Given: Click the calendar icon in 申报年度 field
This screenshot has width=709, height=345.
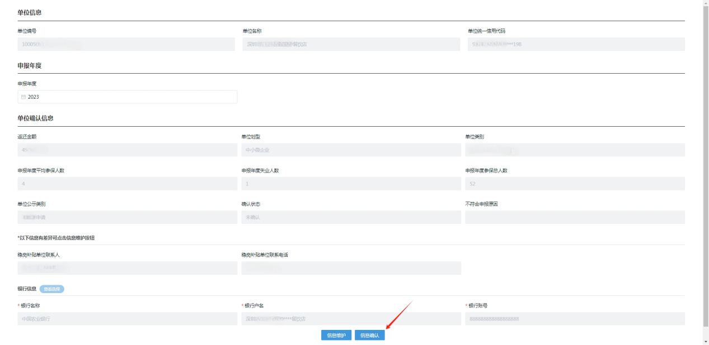Looking at the screenshot, I should coord(23,97).
